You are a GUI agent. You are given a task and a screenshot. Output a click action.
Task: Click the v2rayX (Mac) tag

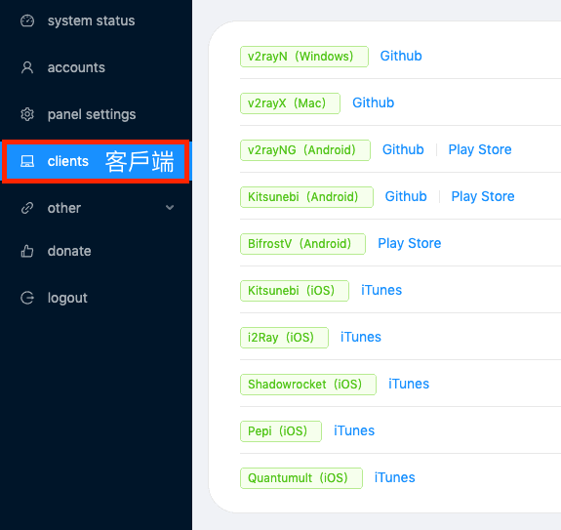(290, 103)
